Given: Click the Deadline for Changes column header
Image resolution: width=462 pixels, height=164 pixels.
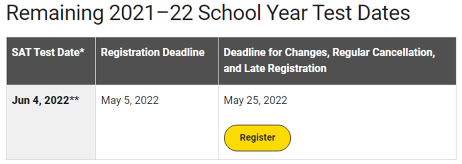Looking at the screenshot, I should pos(329,60).
